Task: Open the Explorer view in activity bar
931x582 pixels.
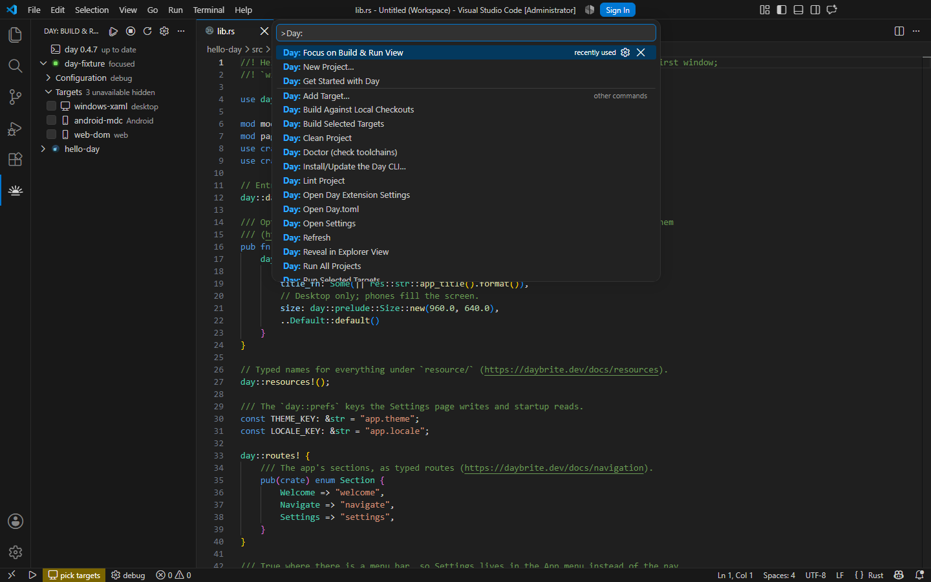Action: [x=15, y=34]
